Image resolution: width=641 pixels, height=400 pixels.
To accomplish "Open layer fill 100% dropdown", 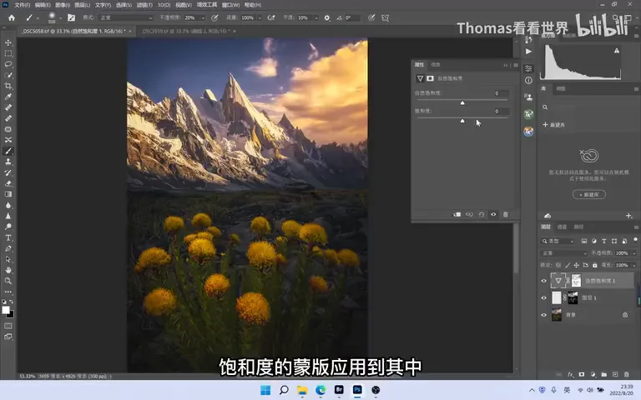I will pos(633,265).
